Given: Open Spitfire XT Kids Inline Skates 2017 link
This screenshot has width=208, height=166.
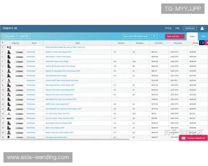Looking at the screenshot, I should pyautogui.click(x=59, y=52).
